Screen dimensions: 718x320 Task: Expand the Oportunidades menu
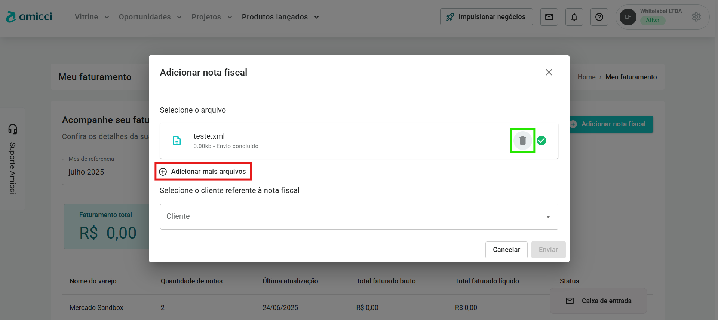[x=150, y=17]
